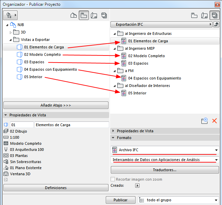Image resolution: width=222 pixels, height=205 pixels.
Task: Click the Añadir Atajo button
Action: tap(56, 105)
